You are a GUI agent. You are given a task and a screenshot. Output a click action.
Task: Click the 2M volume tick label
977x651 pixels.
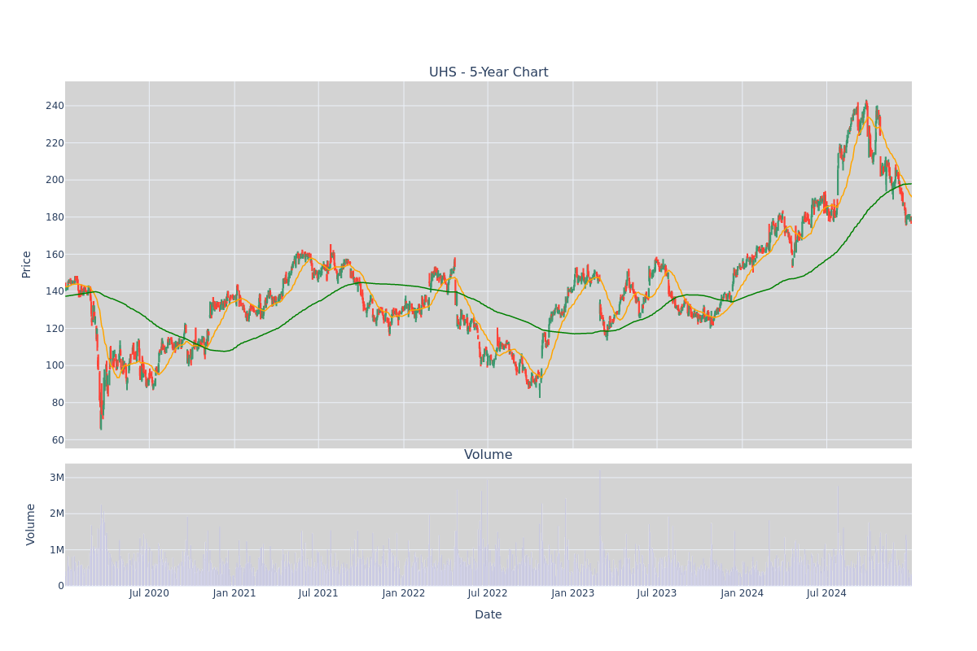coord(57,513)
